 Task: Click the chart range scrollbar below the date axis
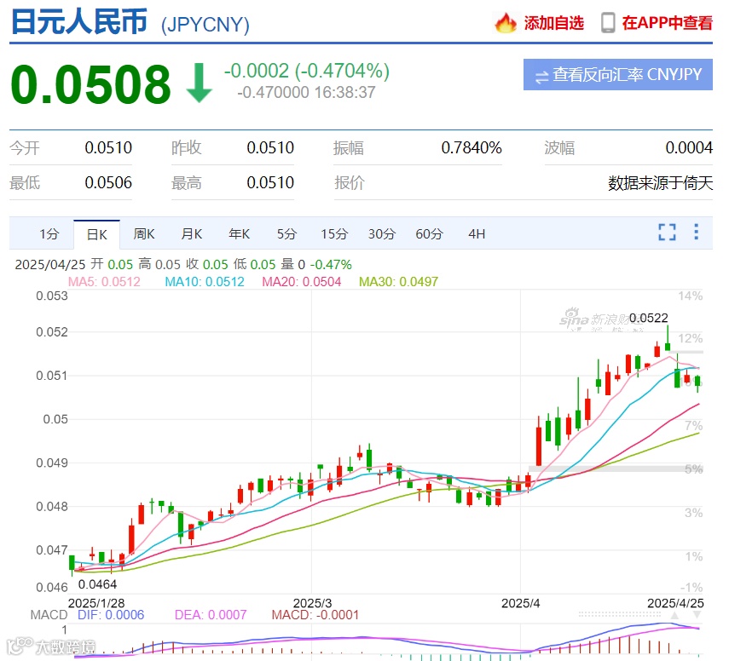[x=619, y=614]
